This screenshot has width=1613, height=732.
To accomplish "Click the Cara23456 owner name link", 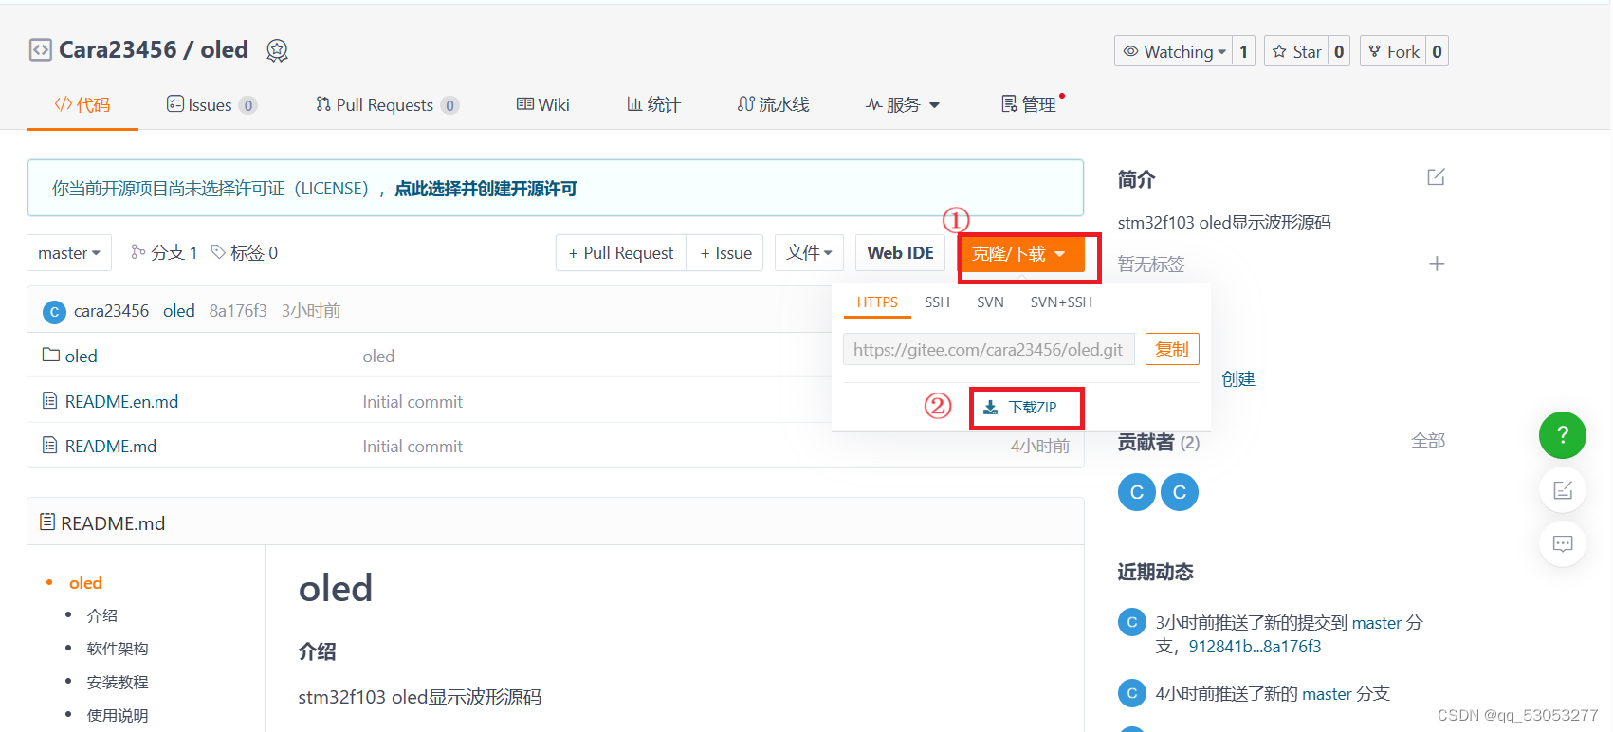I will [118, 50].
